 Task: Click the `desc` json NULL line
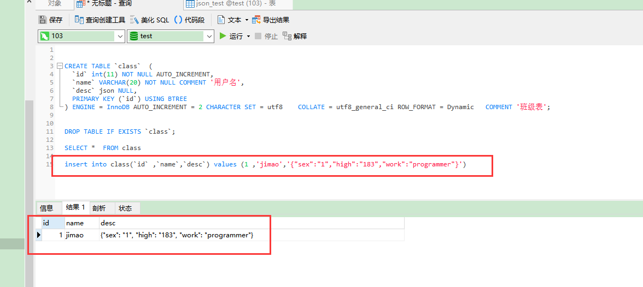[x=104, y=91]
